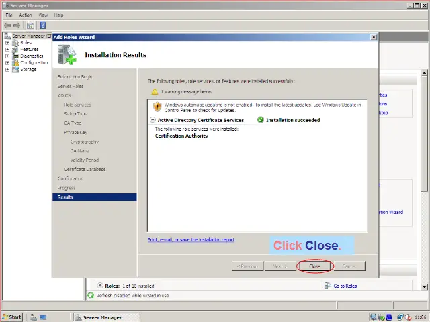Image resolution: width=430 pixels, height=322 pixels.
Task: Click the Back arrow toolbar icon
Action: pyautogui.click(x=7, y=25)
